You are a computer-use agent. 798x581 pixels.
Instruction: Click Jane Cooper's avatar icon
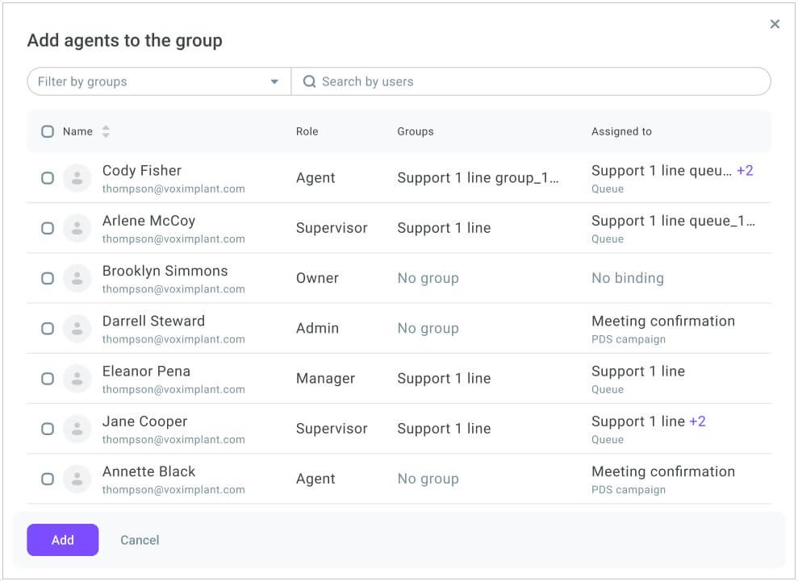click(77, 429)
